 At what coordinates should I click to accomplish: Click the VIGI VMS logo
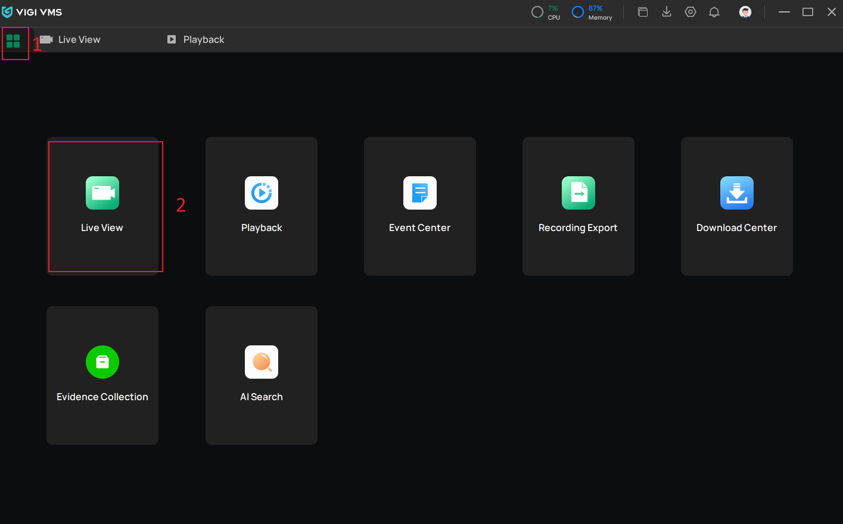32,12
